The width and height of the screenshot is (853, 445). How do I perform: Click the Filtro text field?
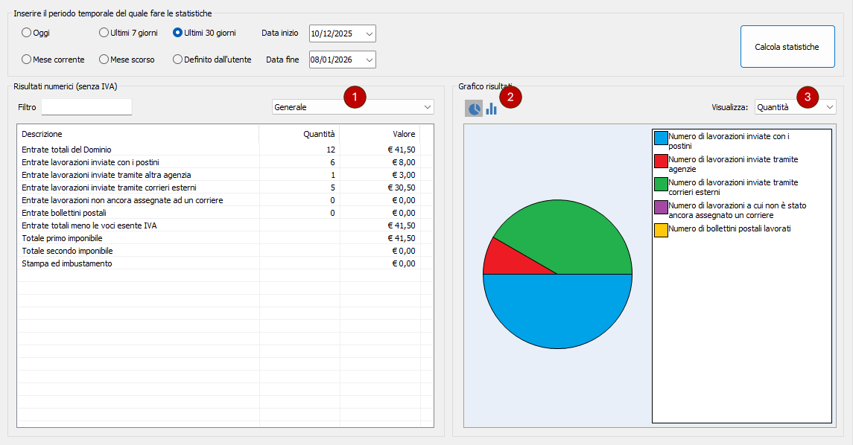[86, 107]
